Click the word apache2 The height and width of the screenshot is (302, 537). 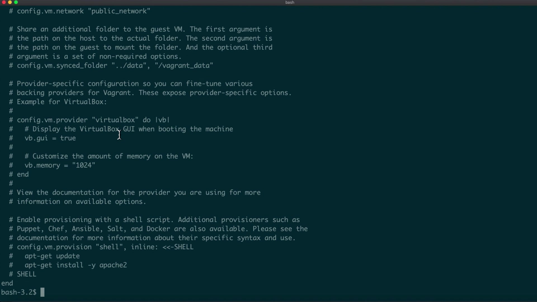(113, 265)
